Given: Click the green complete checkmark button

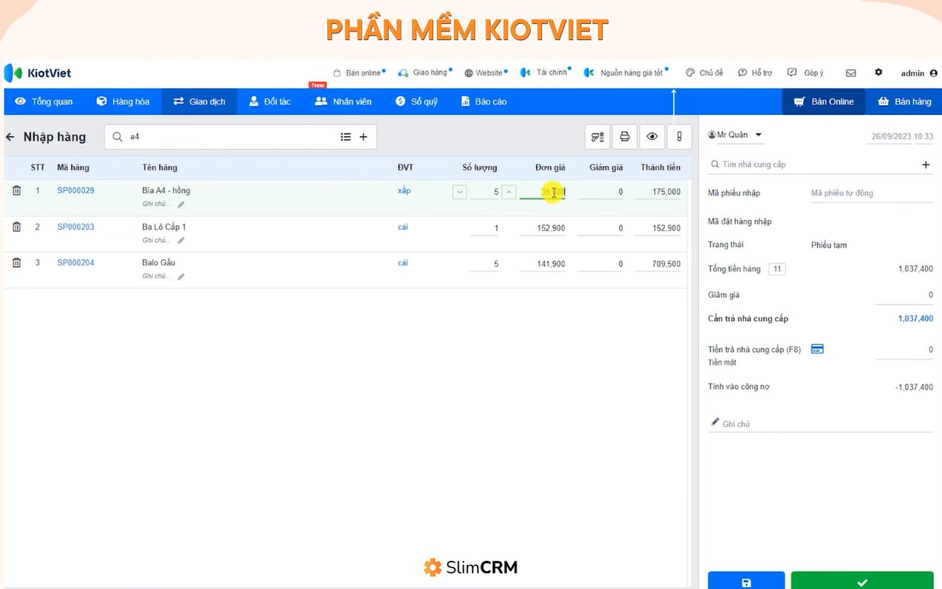Looking at the screenshot, I should coord(862,580).
